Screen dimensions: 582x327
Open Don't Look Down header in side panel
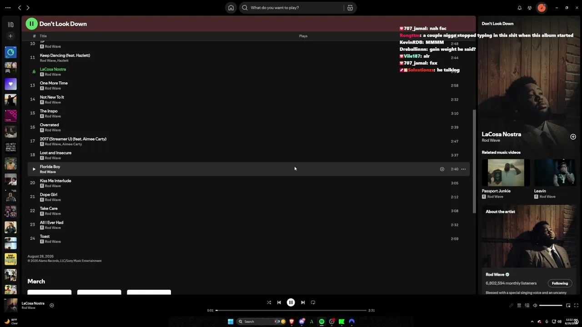pyautogui.click(x=497, y=24)
